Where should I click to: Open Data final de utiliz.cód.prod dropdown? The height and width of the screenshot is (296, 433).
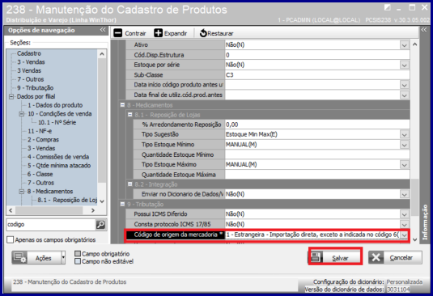tap(405, 95)
